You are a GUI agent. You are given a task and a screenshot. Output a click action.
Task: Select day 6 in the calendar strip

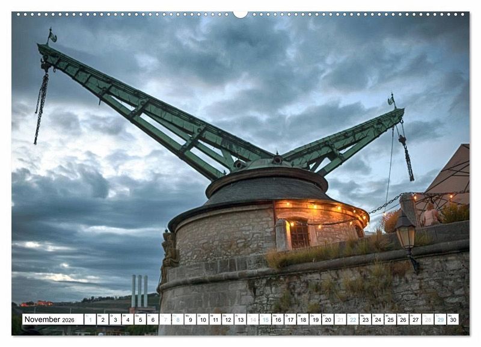tap(152, 319)
